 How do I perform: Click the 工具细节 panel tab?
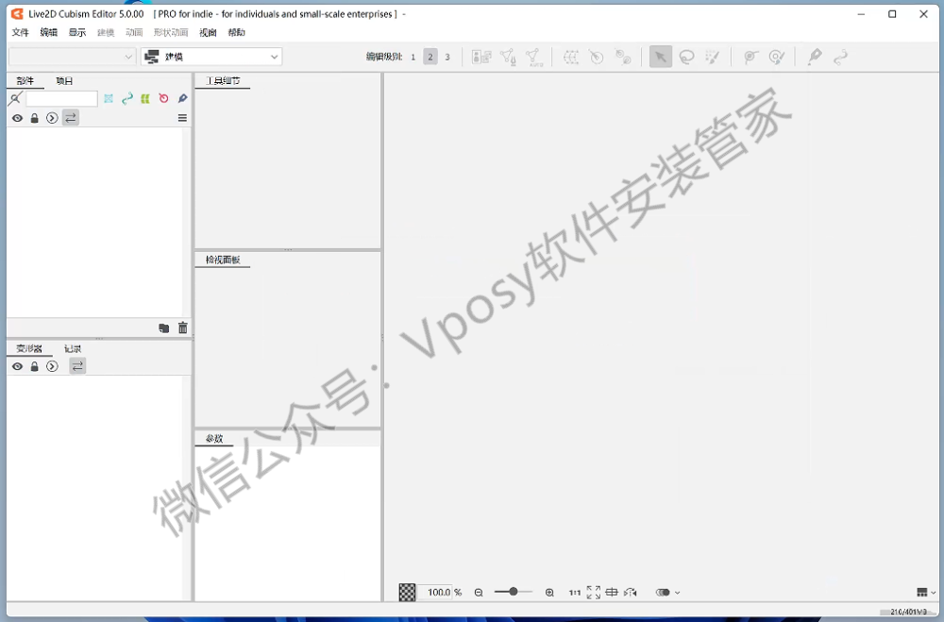223,80
